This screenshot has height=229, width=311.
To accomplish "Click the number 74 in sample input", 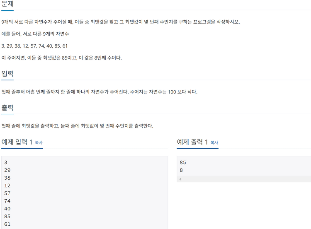I will (x=7, y=201).
